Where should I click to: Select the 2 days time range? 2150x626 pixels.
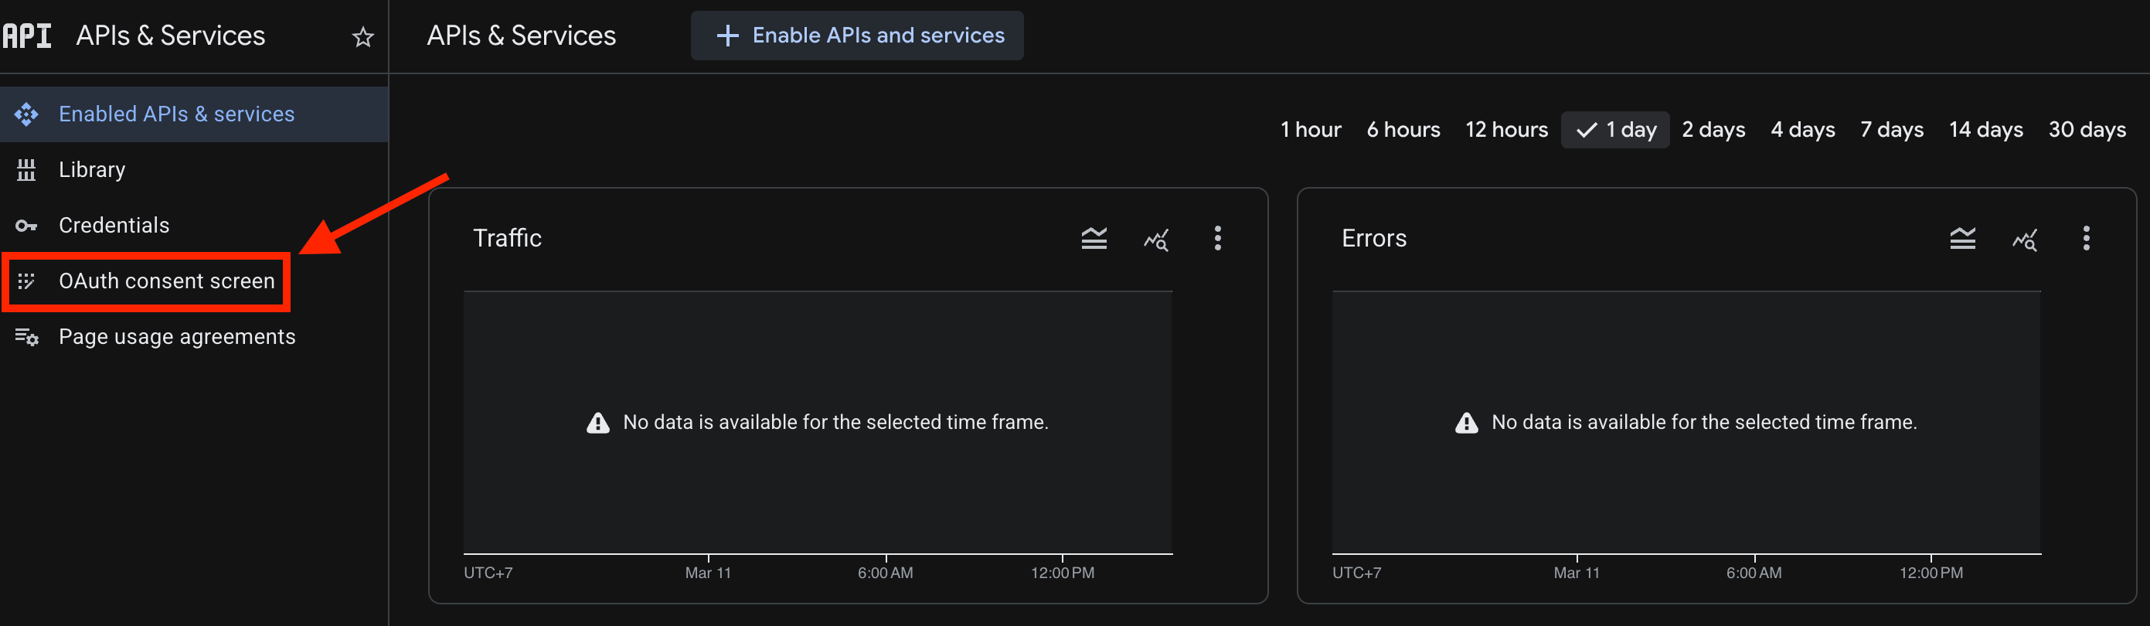[x=1713, y=130]
